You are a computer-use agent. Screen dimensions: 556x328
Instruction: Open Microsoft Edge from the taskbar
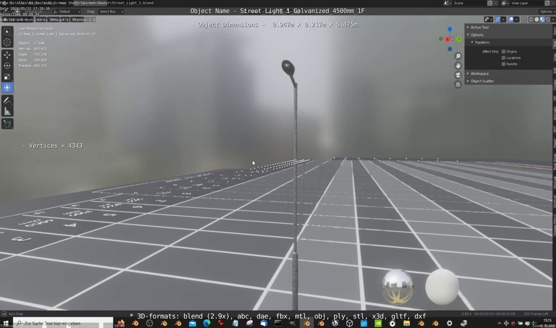pos(207,323)
